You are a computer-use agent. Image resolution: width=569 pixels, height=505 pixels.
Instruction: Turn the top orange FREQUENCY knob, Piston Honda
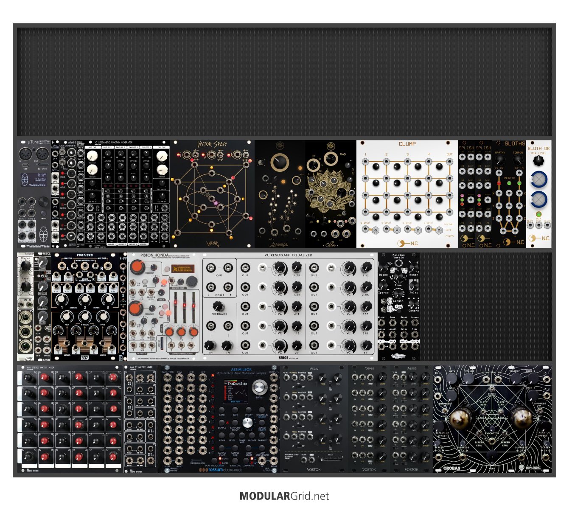(137, 267)
